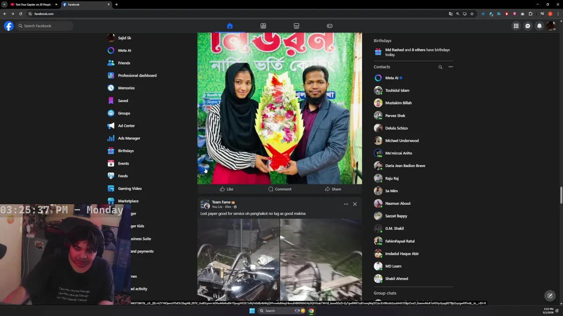Open chat with G.M. Shakil
This screenshot has height=316, width=563.
(413, 229)
